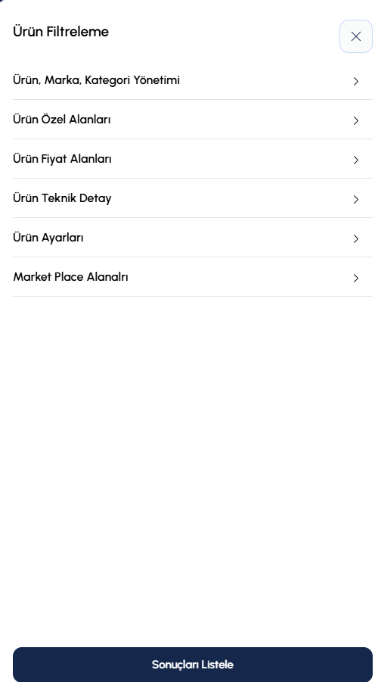Expand chevron beside Ürün, Marka, Kategori Yönetimi
This screenshot has height=682, width=378.
[x=356, y=81]
